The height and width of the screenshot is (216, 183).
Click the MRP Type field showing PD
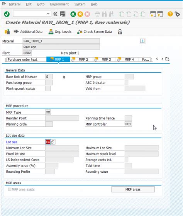coord(48,112)
